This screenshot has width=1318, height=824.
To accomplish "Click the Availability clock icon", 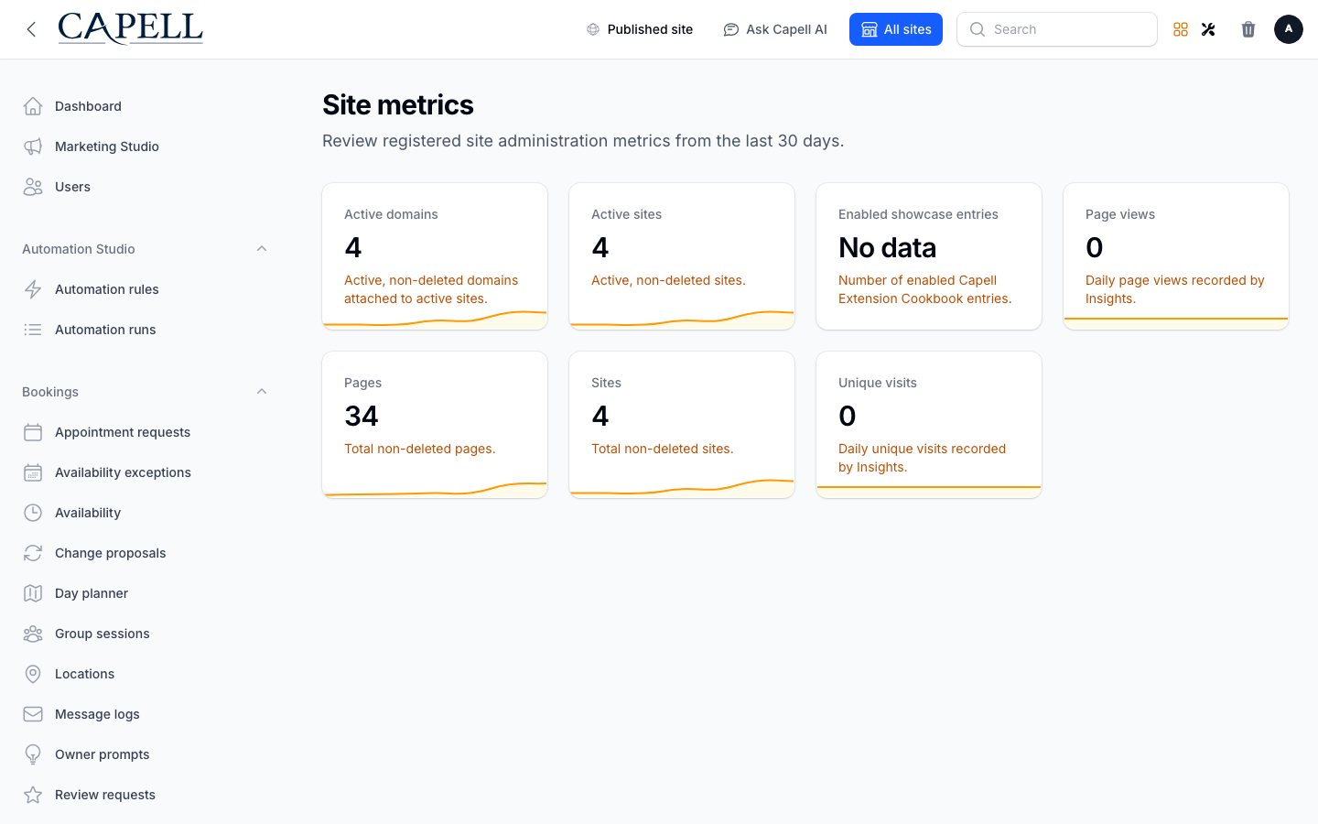I will click(x=33, y=513).
